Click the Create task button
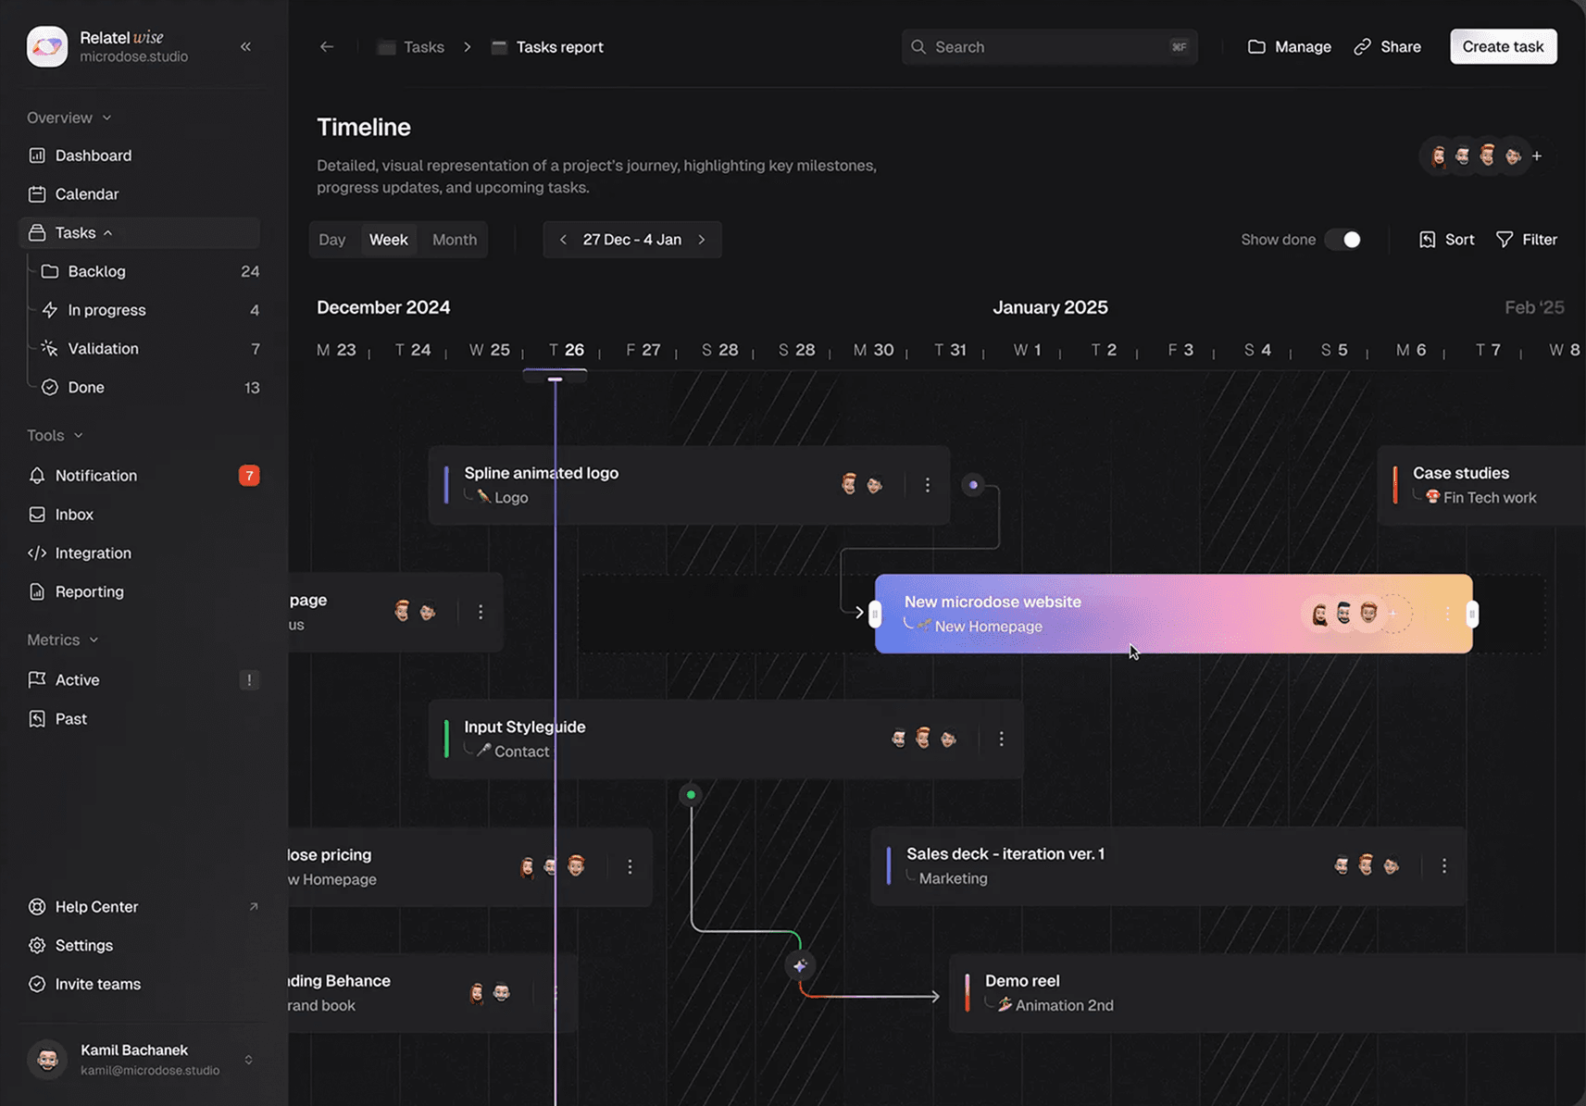Image resolution: width=1586 pixels, height=1106 pixels. click(1503, 46)
